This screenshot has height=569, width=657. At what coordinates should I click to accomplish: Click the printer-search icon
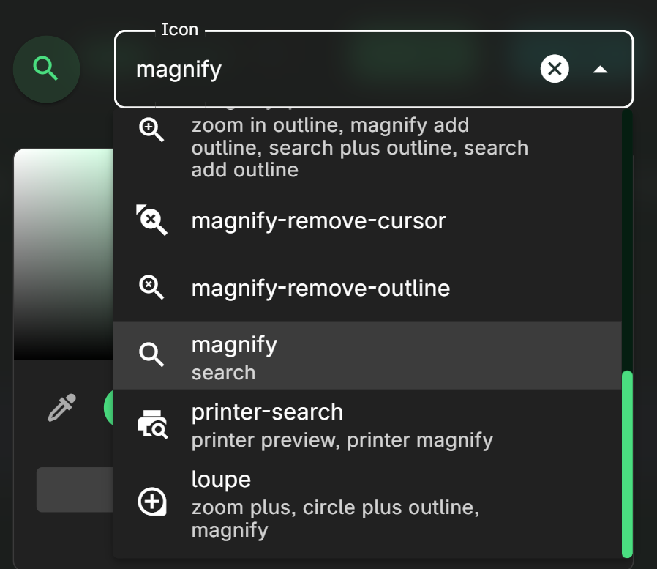(x=151, y=423)
